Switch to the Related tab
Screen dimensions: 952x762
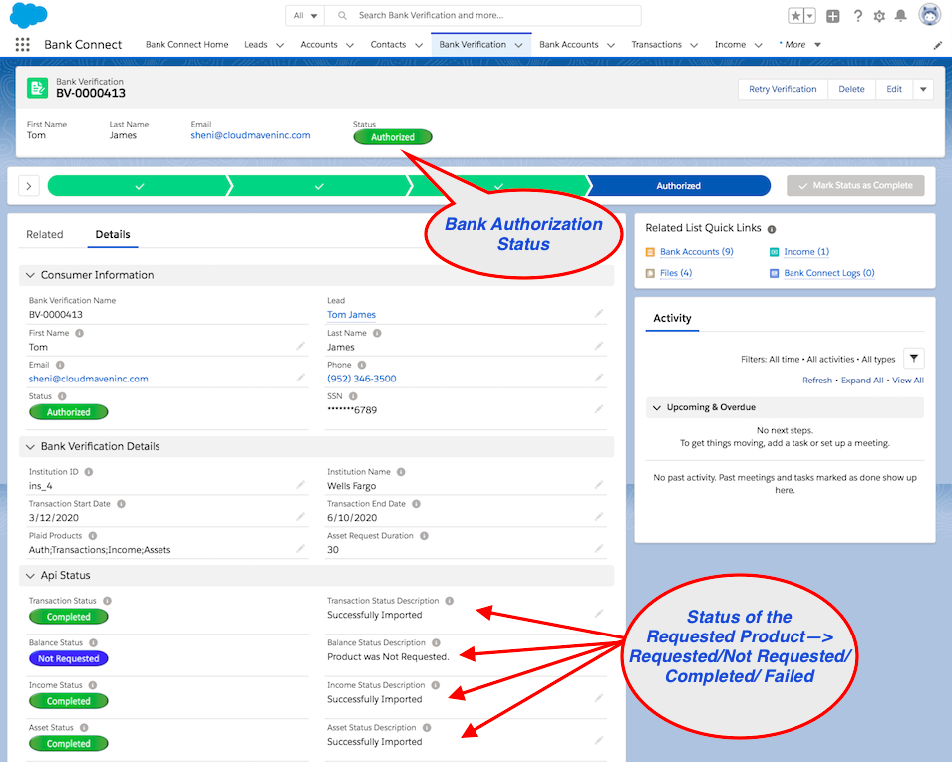tap(45, 234)
